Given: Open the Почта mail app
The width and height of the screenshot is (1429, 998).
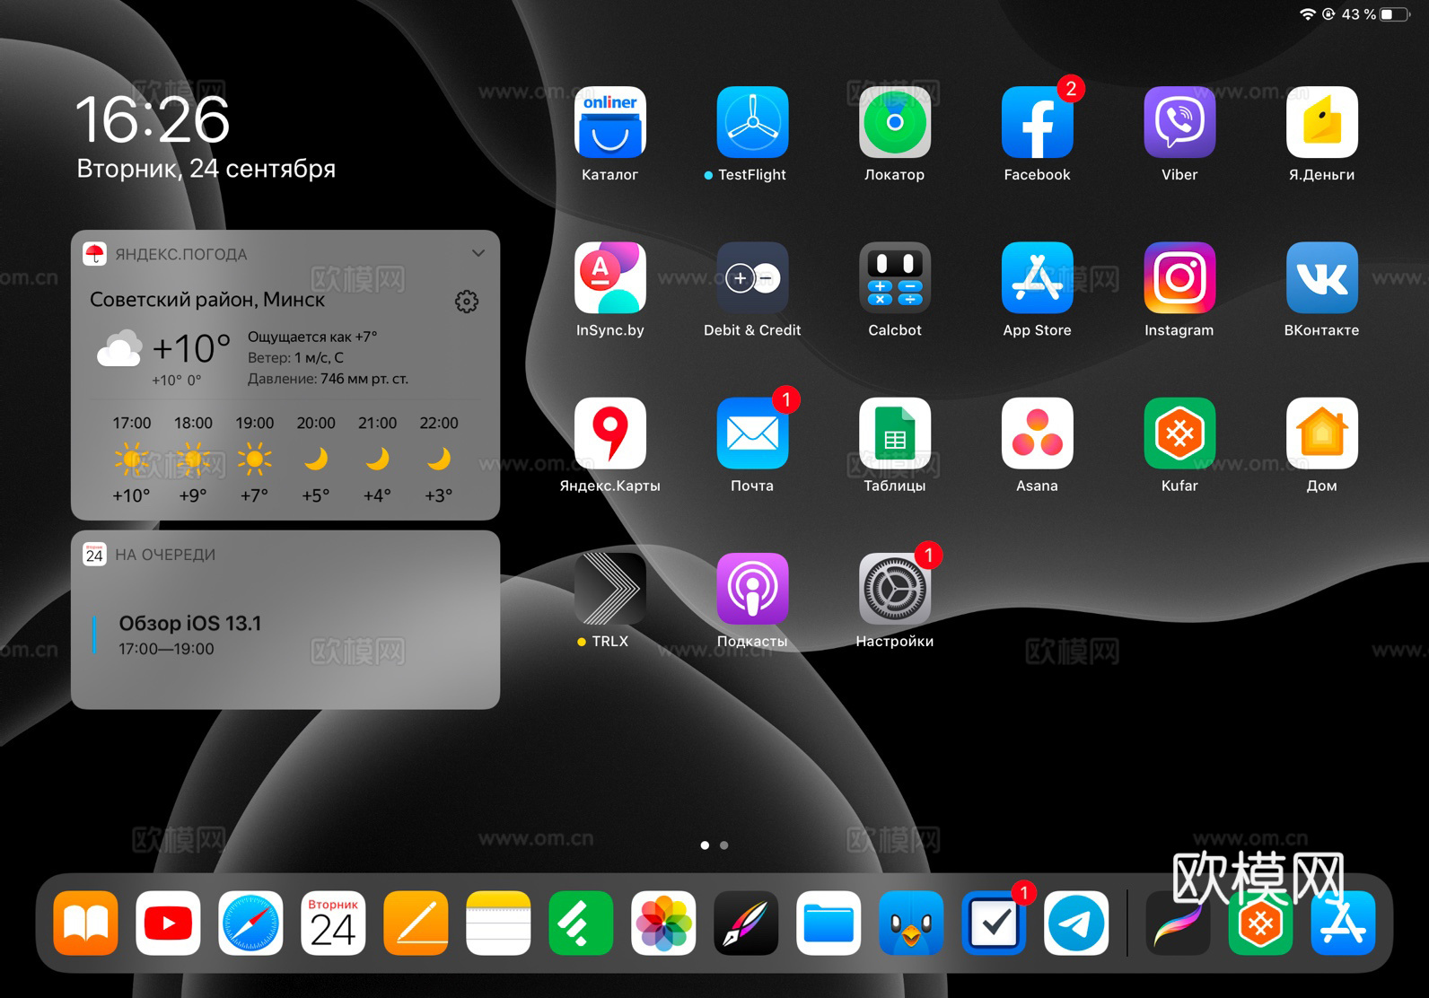Looking at the screenshot, I should pos(752,433).
